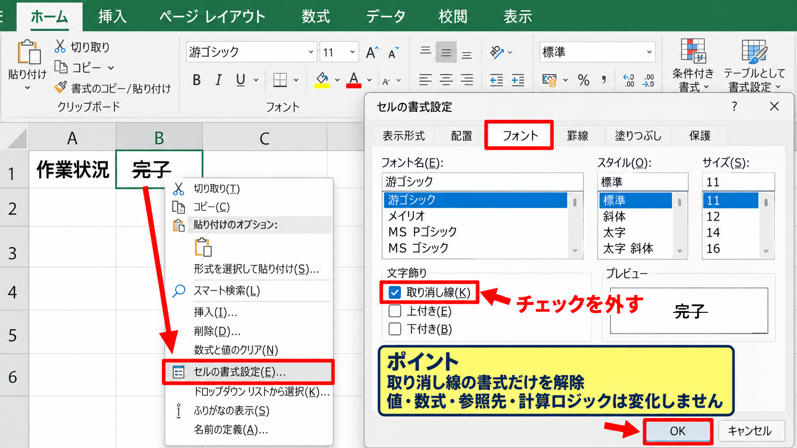Click the Copy (コピー) ribbon icon
This screenshot has height=448, width=797.
click(61, 67)
